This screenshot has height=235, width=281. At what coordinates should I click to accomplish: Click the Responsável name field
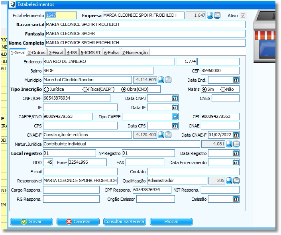click(80, 181)
